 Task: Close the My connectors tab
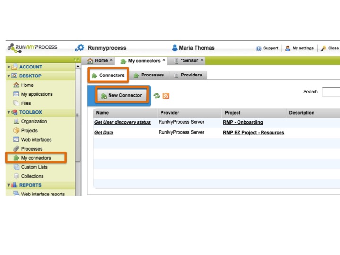(164, 60)
